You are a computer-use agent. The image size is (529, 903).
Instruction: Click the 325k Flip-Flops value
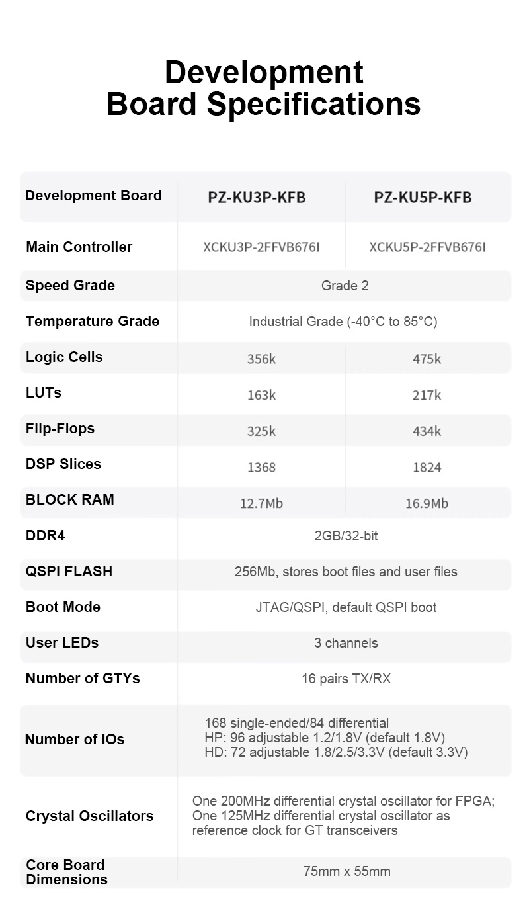[261, 431]
